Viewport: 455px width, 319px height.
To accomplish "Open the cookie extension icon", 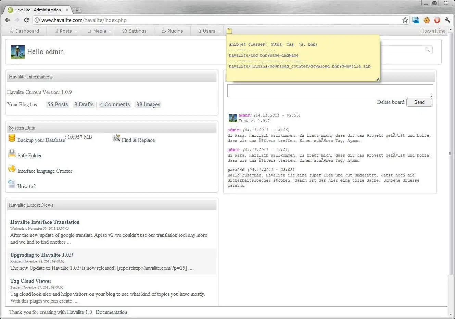I will (427, 20).
